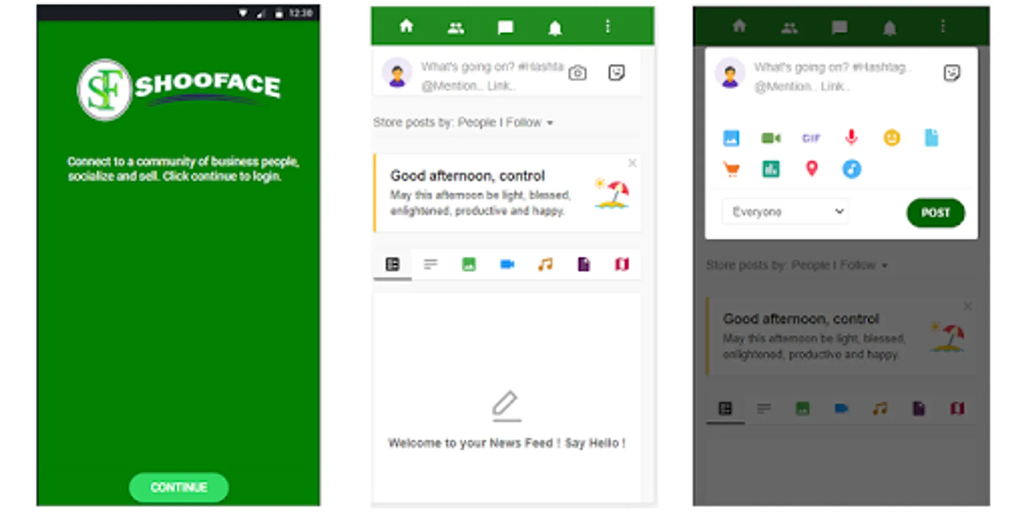This screenshot has width=1028, height=514.
Task: Tap the sticker icon in the post composer
Action: pos(952,73)
